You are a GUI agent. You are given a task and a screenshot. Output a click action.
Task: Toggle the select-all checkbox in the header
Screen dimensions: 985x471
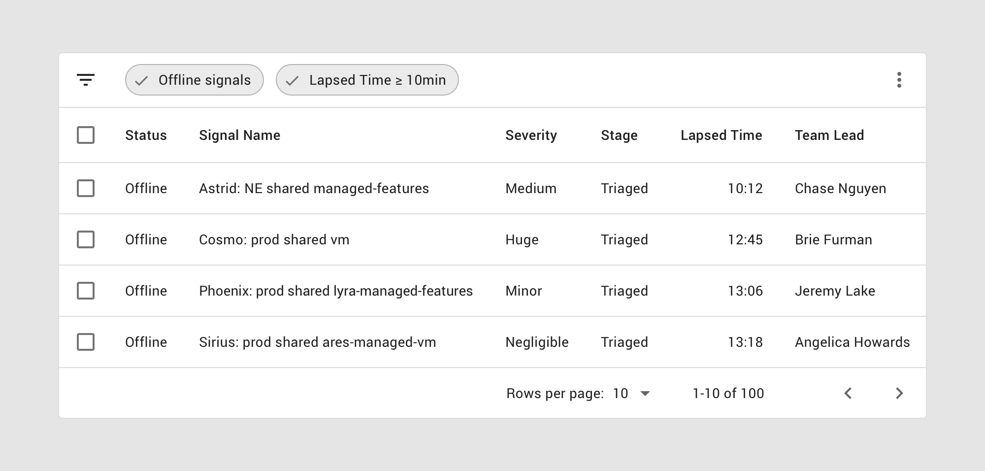(x=86, y=135)
